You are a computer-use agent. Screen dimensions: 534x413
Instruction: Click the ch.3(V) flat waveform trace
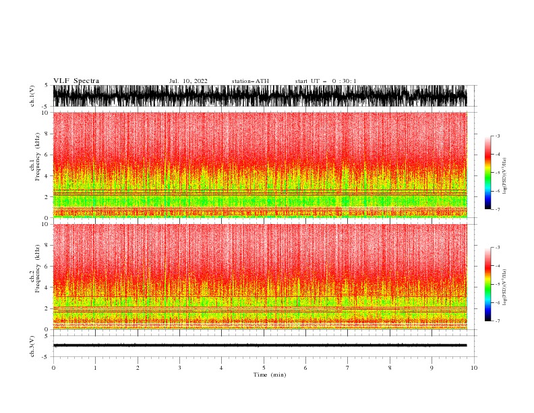point(260,346)
